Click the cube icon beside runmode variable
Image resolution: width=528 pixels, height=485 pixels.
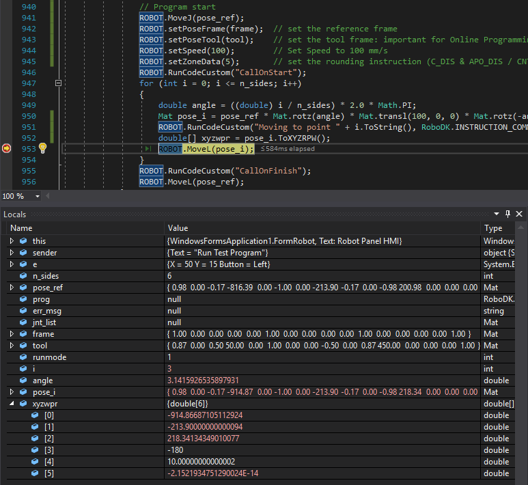tap(23, 357)
